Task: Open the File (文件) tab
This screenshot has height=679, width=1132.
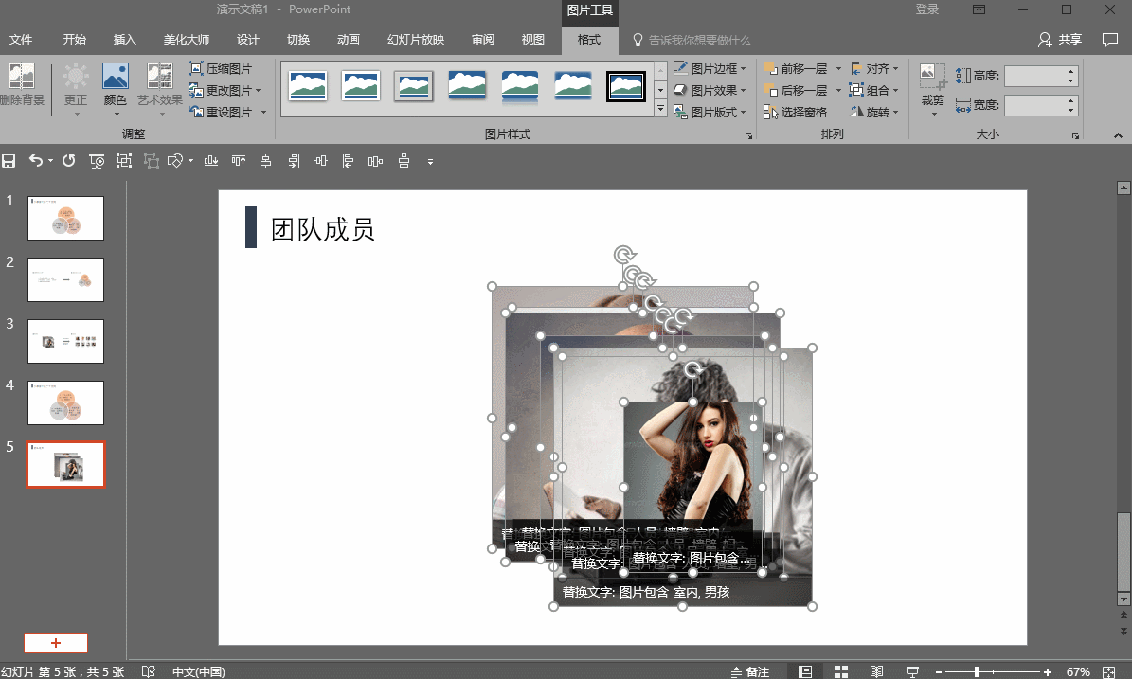Action: tap(21, 40)
